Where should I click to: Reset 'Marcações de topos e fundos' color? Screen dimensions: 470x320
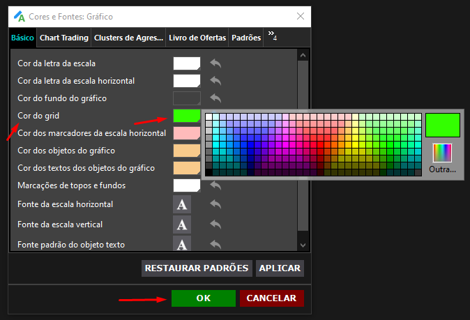pos(215,185)
